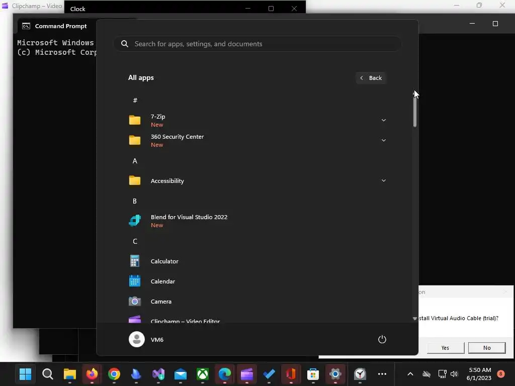Click the VM6 user account avatar
Viewport: 515px width, 386px height.
tap(137, 339)
